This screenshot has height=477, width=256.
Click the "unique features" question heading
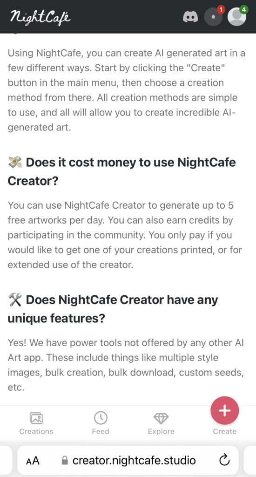pyautogui.click(x=113, y=309)
